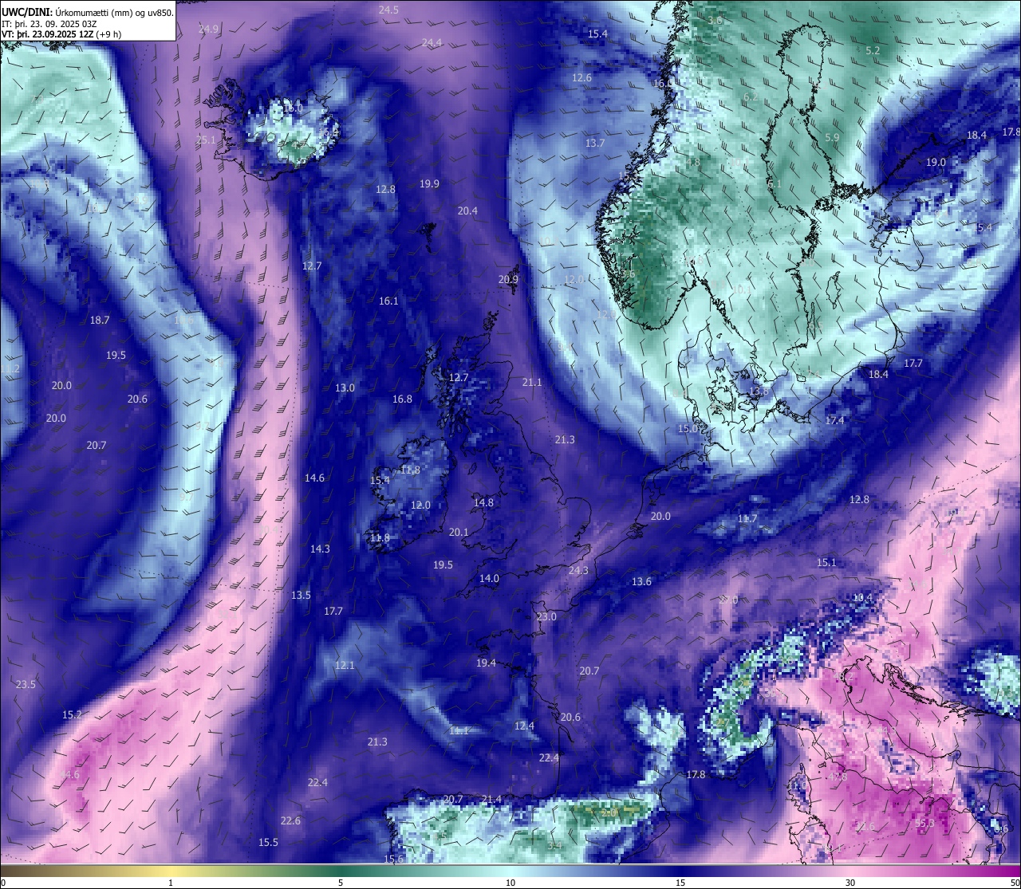Click the value 5.9 over Sweden
This screenshot has height=889, width=1021.
(832, 137)
